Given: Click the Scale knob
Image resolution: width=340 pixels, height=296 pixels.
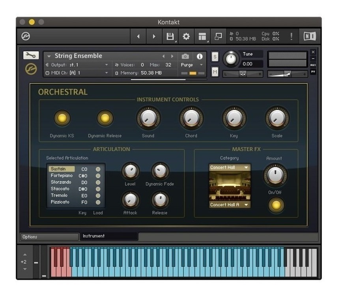Looking at the screenshot, I should [x=277, y=118].
